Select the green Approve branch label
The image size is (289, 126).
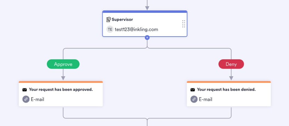(63, 64)
